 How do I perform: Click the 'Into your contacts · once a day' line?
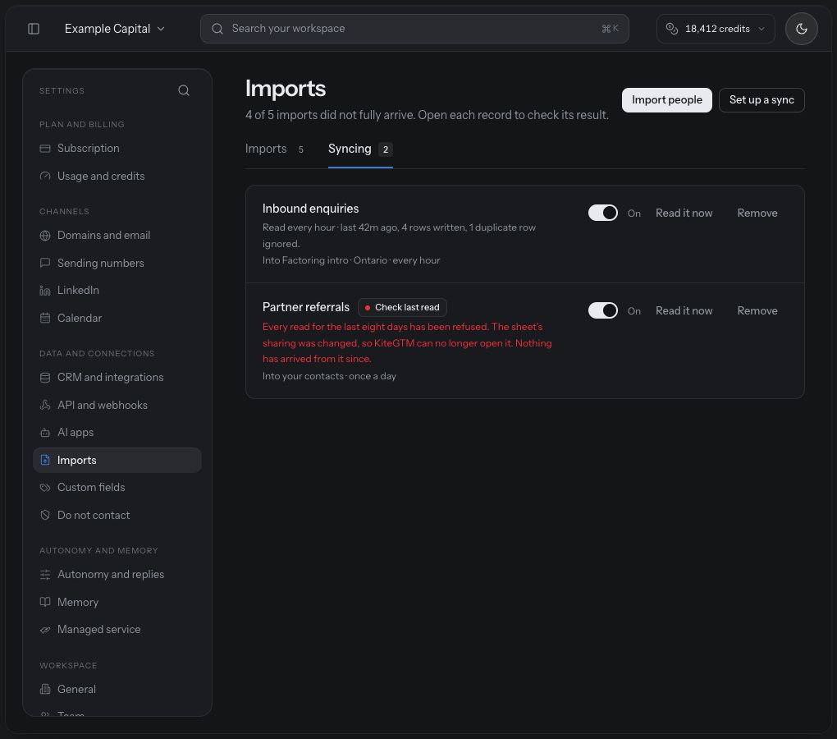(x=329, y=376)
